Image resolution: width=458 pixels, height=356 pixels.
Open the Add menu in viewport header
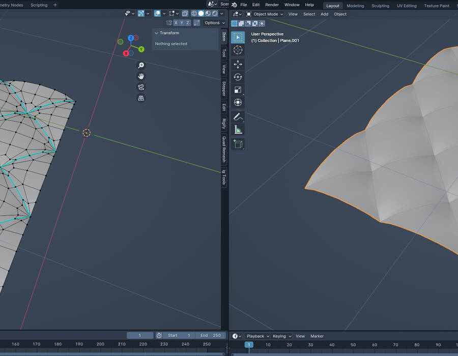324,14
